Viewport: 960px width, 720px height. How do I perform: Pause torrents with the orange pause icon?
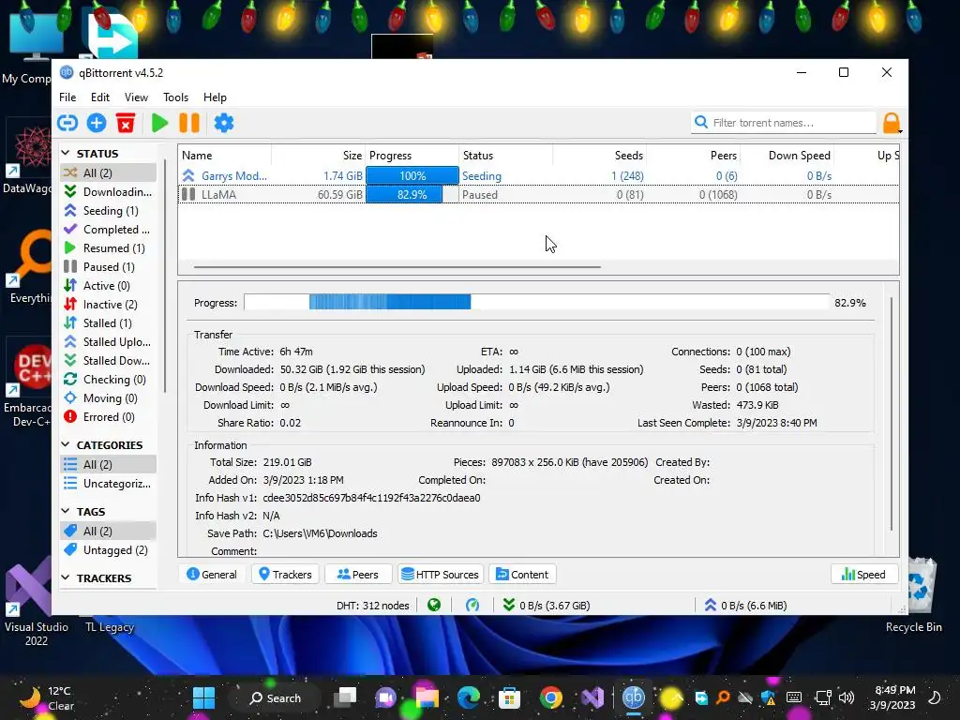(189, 123)
